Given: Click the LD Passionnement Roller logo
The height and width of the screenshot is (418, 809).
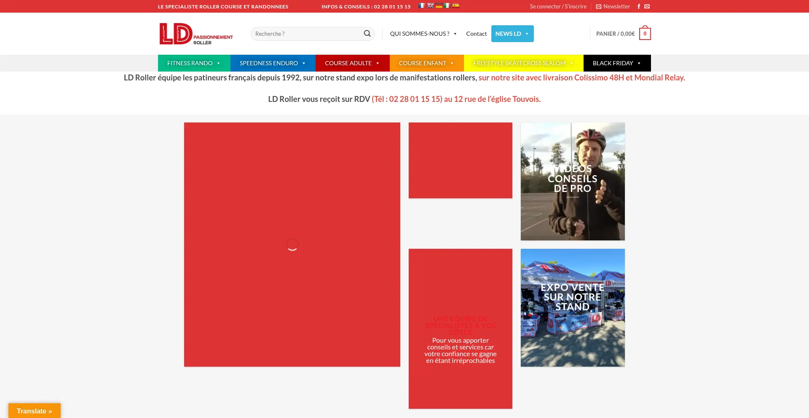Looking at the screenshot, I should [196, 34].
